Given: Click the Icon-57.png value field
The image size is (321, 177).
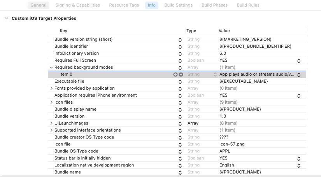Looking at the screenshot, I should (232, 144).
